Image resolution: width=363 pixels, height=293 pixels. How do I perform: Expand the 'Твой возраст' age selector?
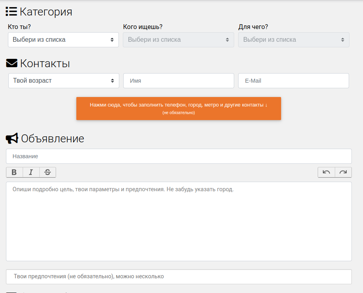(x=64, y=81)
